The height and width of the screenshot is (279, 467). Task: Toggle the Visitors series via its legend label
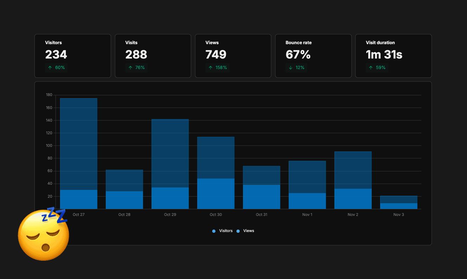(x=226, y=231)
